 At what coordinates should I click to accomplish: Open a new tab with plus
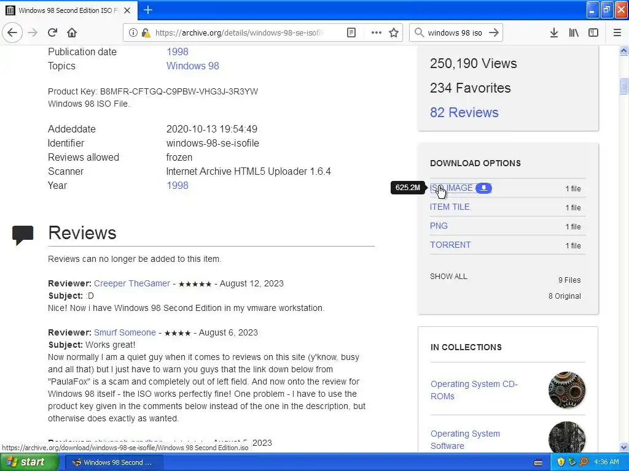[148, 10]
